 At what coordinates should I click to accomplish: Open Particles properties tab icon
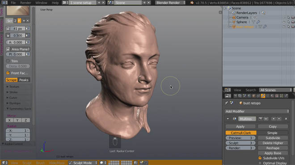[x=282, y=96]
